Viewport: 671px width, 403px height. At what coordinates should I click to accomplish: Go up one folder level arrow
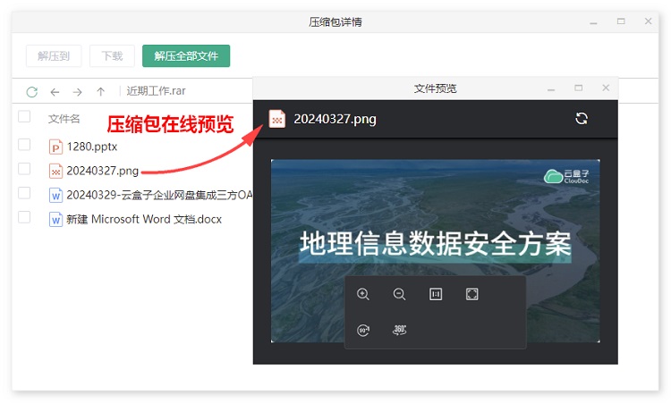click(x=100, y=91)
